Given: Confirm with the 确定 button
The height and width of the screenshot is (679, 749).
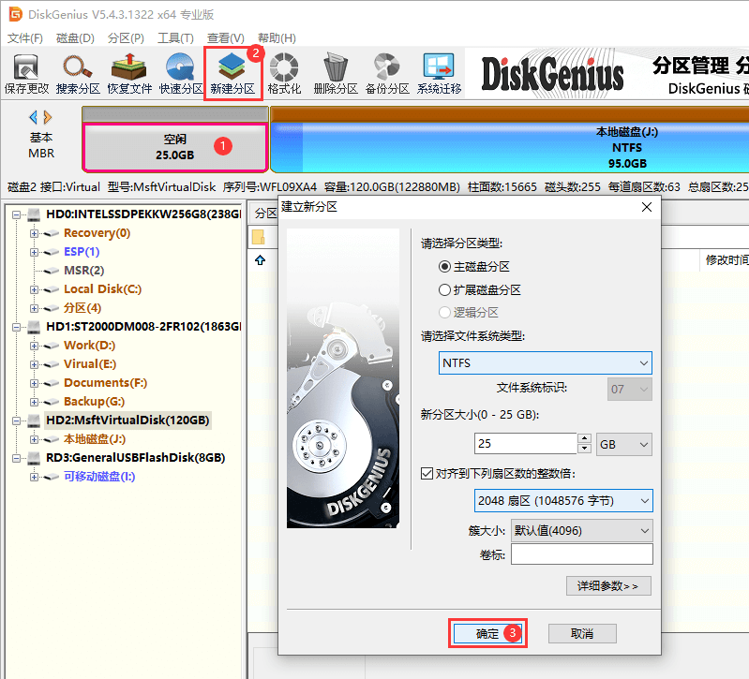Looking at the screenshot, I should [487, 634].
